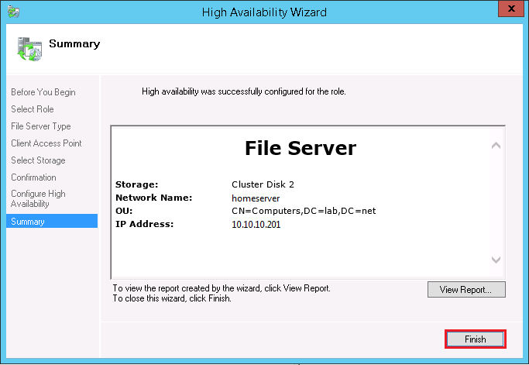Click the IP Address: label
The height and width of the screenshot is (365, 529).
144,224
